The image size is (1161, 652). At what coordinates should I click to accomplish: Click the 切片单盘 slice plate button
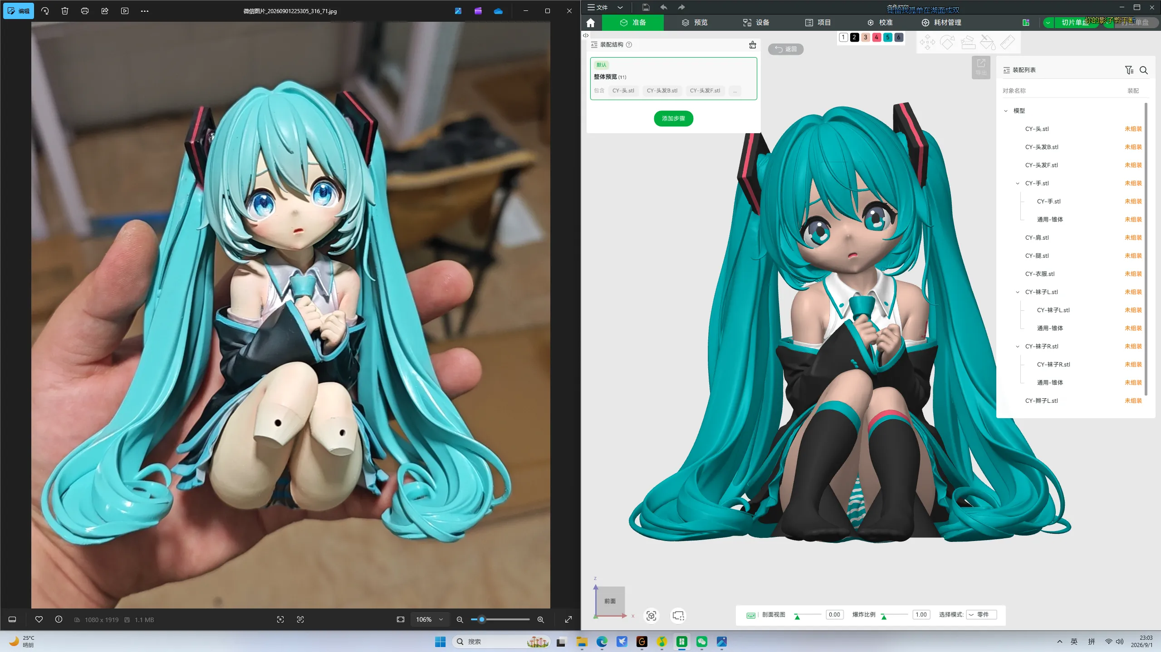point(1075,23)
